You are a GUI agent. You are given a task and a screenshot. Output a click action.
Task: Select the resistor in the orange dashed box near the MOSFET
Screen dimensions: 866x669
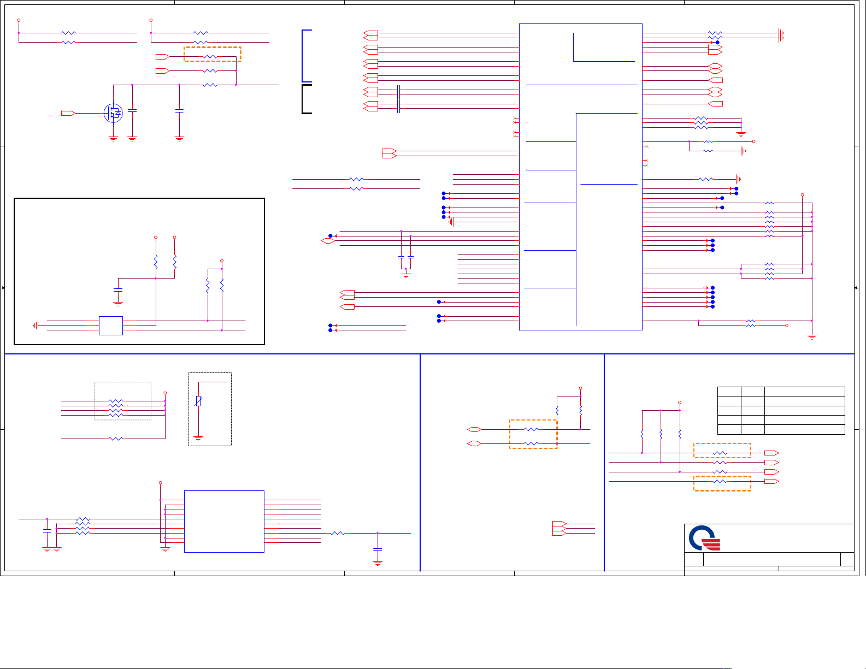click(210, 57)
